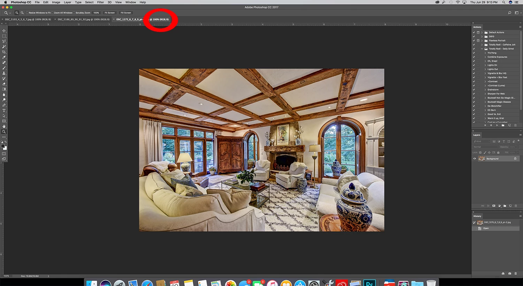This screenshot has width=523, height=286.
Task: Open the Layer menu
Action: click(68, 2)
